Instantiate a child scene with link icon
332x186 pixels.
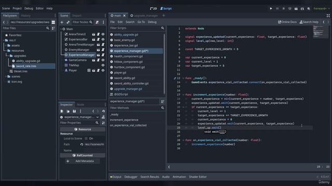tap(68, 22)
